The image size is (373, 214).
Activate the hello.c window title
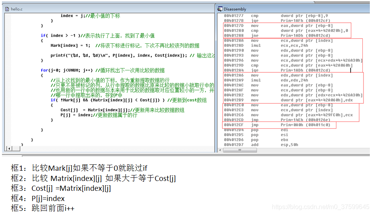(17, 9)
